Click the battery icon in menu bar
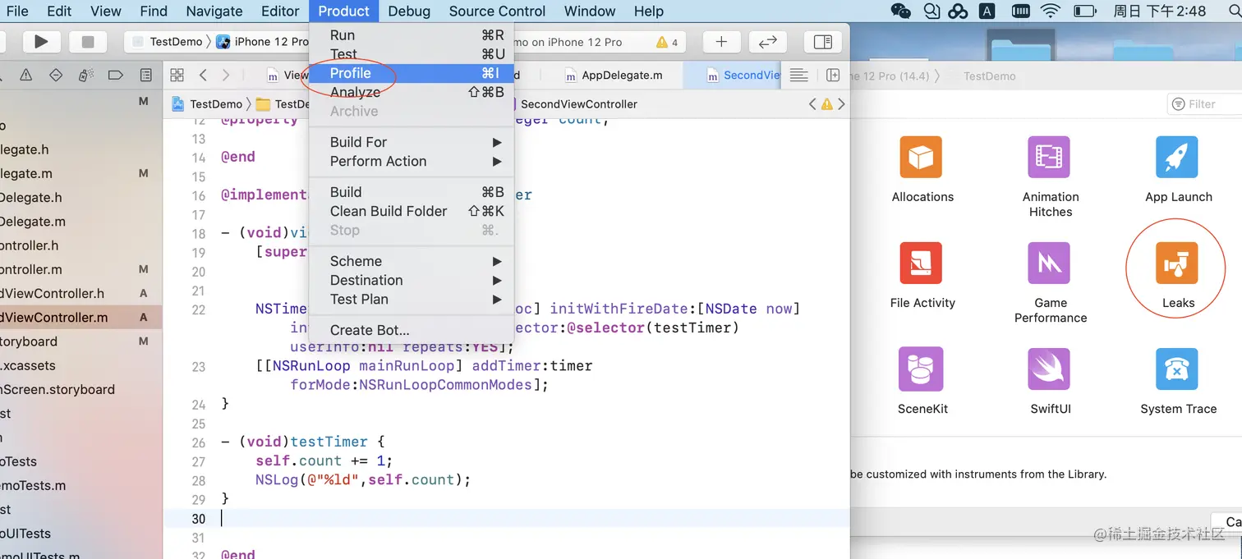Screen dimensions: 1242x559 tap(1085, 11)
